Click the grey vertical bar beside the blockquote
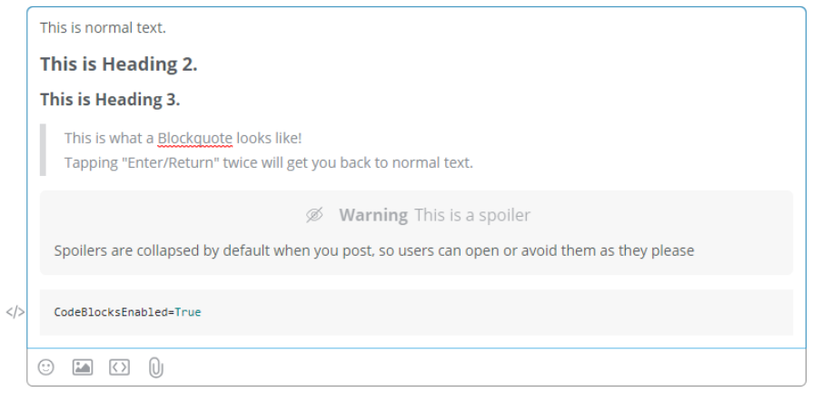The image size is (822, 401). [x=43, y=151]
